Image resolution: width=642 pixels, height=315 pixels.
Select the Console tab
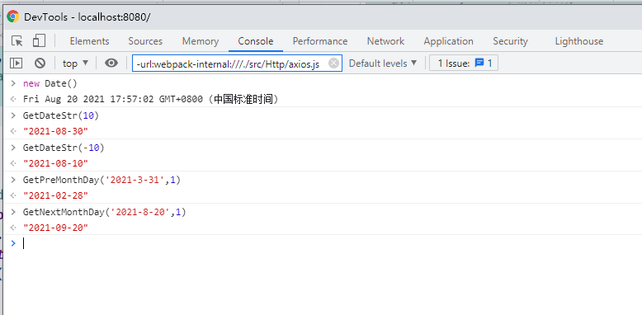[x=256, y=41]
